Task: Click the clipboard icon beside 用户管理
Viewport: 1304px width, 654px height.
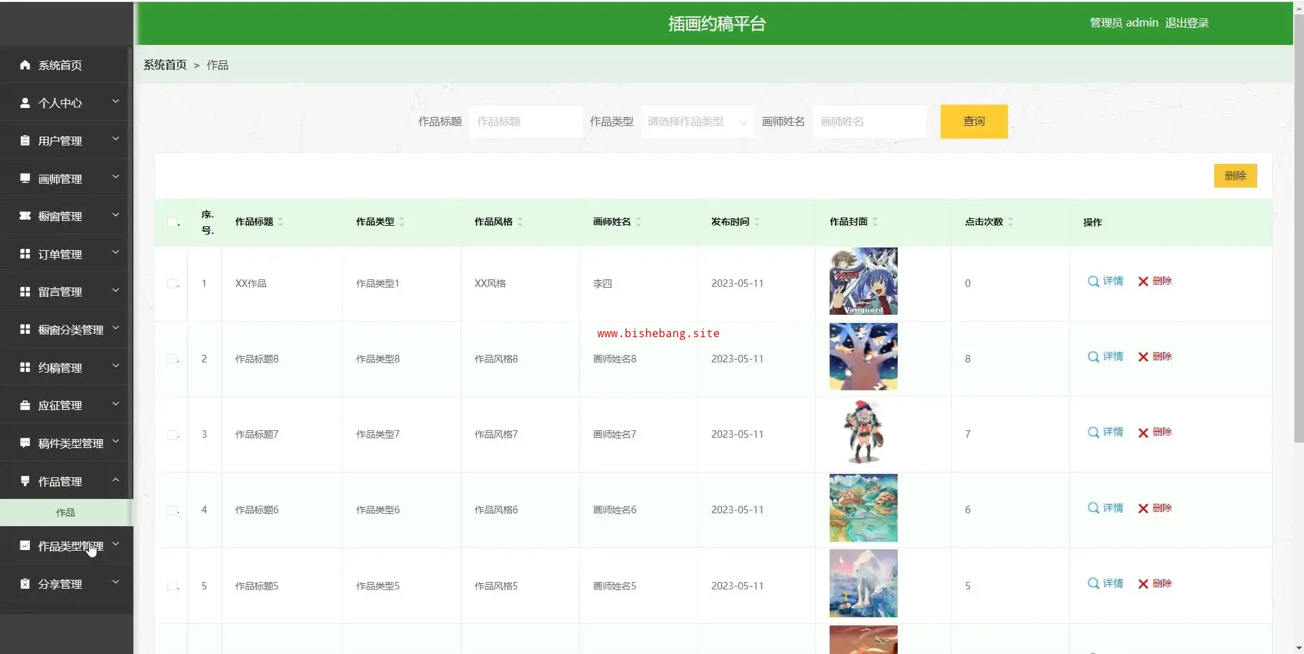Action: (25, 141)
